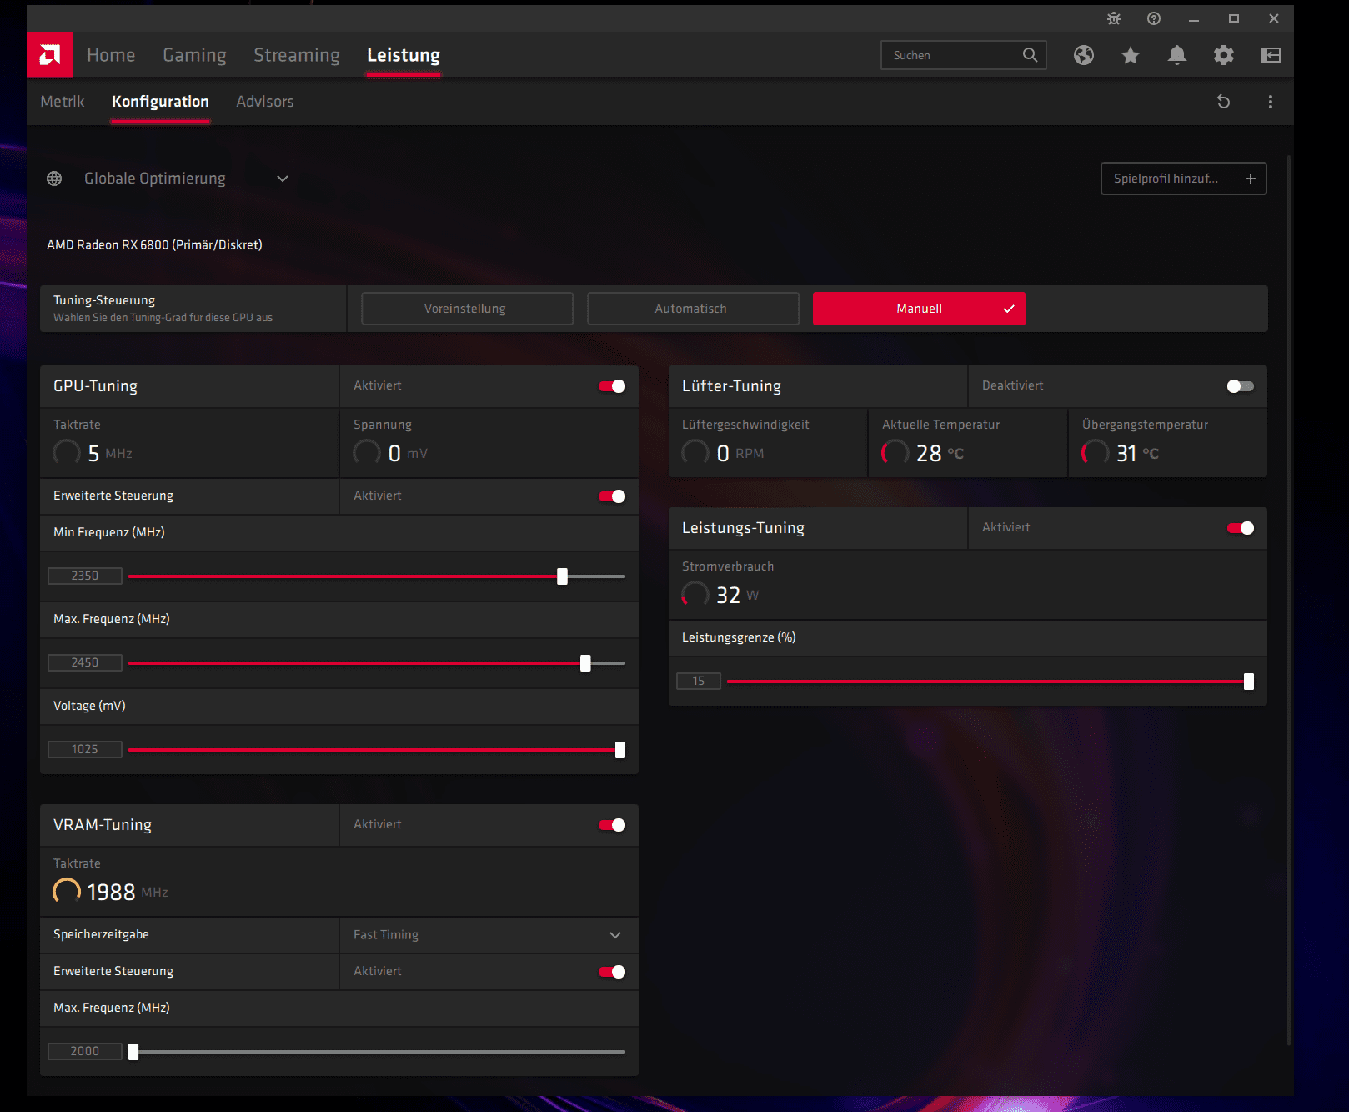Click the Leistungsgrenze value box 15
This screenshot has height=1112, width=1349.
click(699, 681)
